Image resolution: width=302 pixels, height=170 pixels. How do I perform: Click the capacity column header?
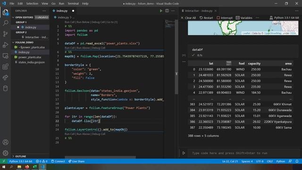point(254,63)
